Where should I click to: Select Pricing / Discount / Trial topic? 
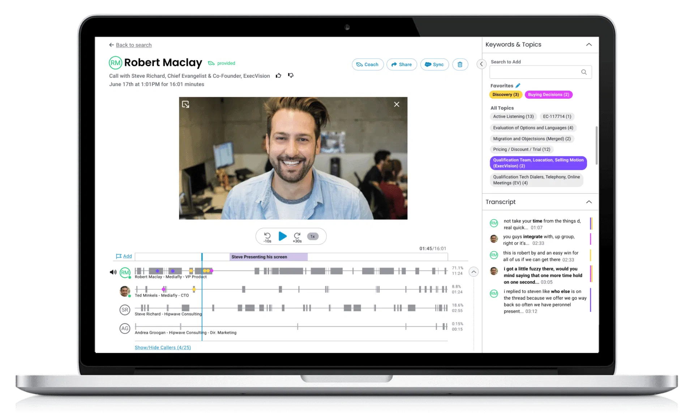(x=521, y=149)
